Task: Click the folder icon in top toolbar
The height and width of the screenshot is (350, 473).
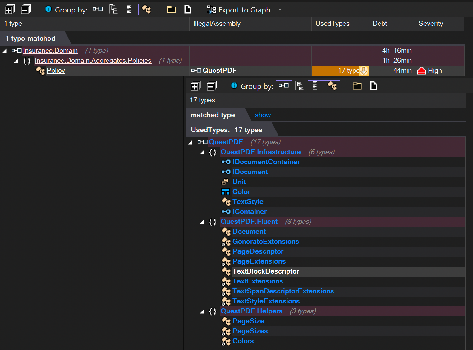Action: [171, 9]
